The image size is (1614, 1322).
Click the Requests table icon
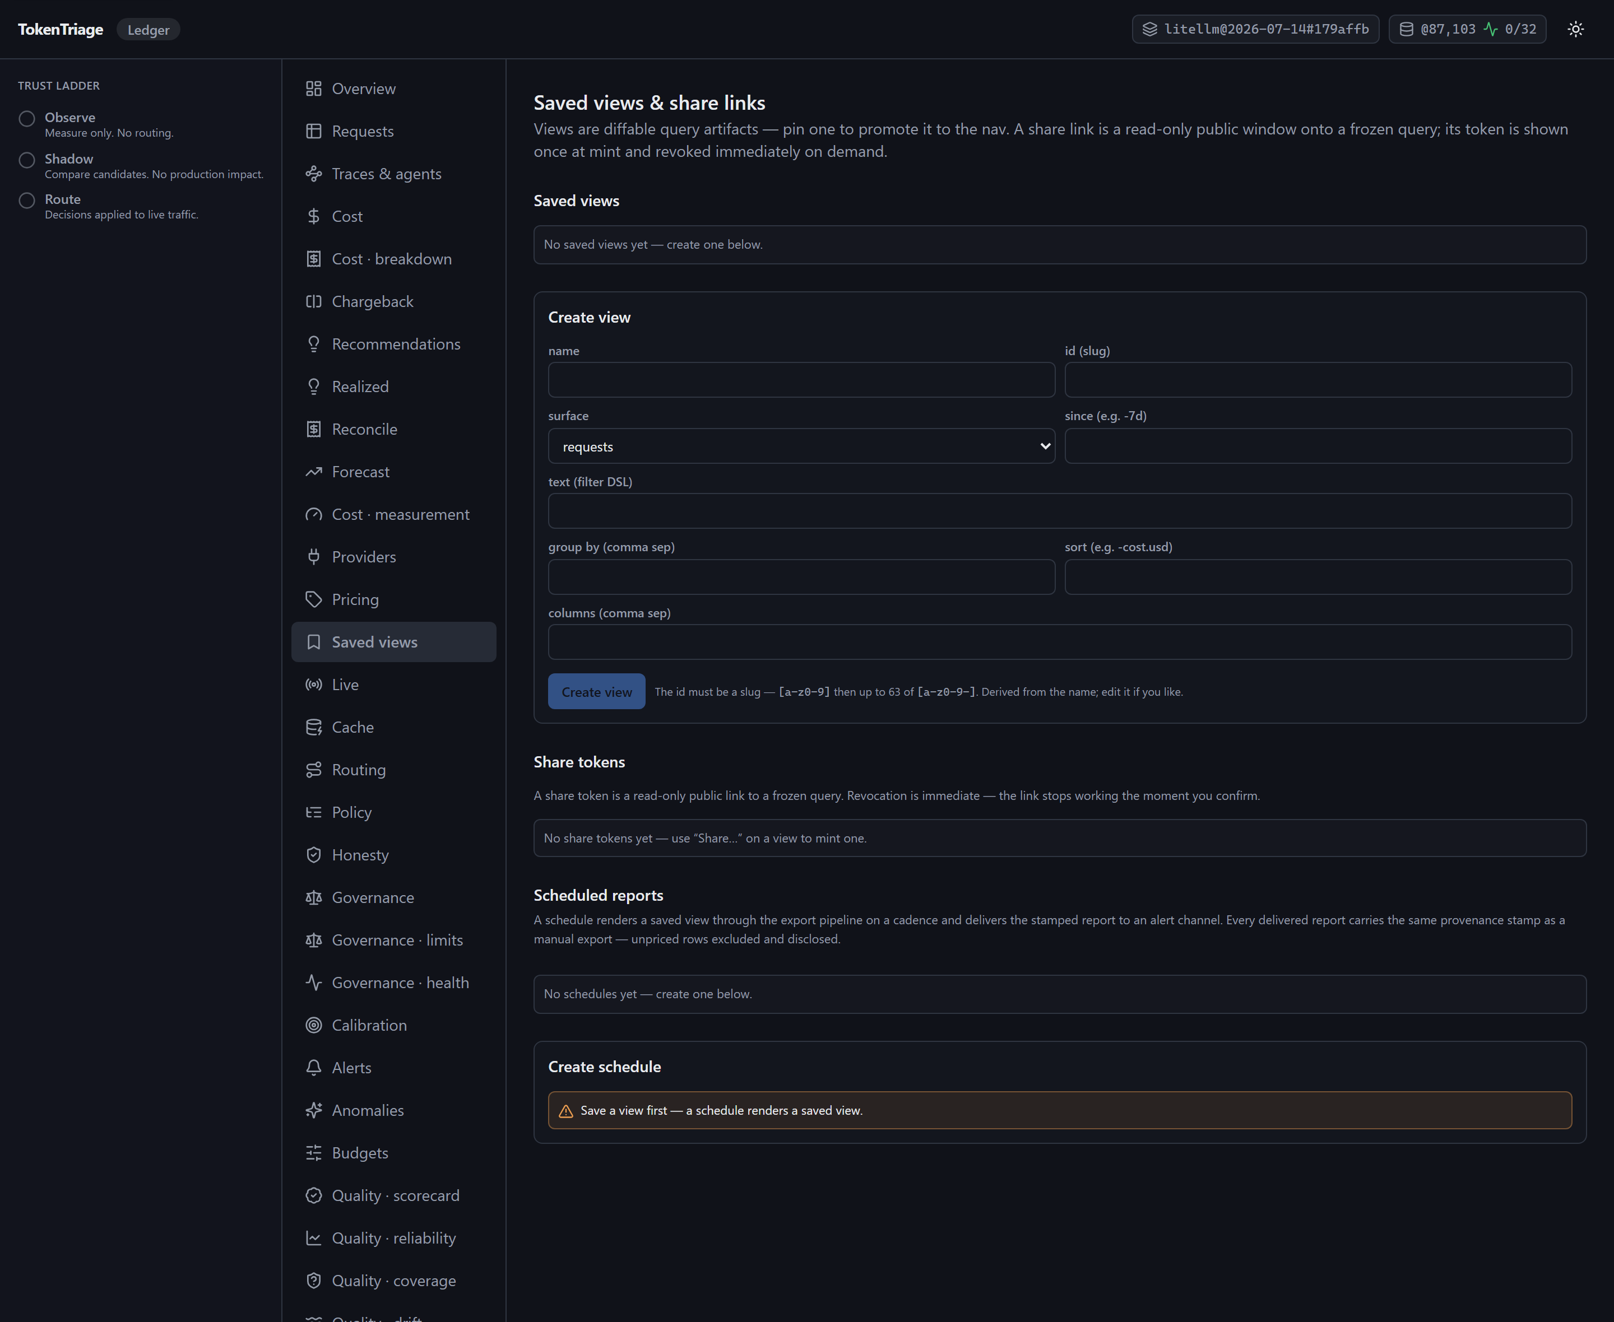pos(313,131)
